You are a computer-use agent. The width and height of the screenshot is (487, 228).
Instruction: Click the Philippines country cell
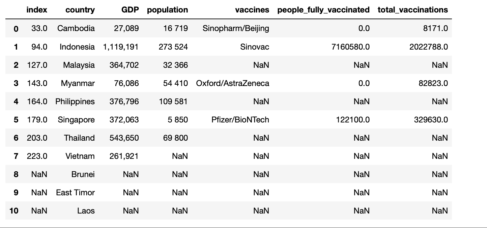point(75,101)
